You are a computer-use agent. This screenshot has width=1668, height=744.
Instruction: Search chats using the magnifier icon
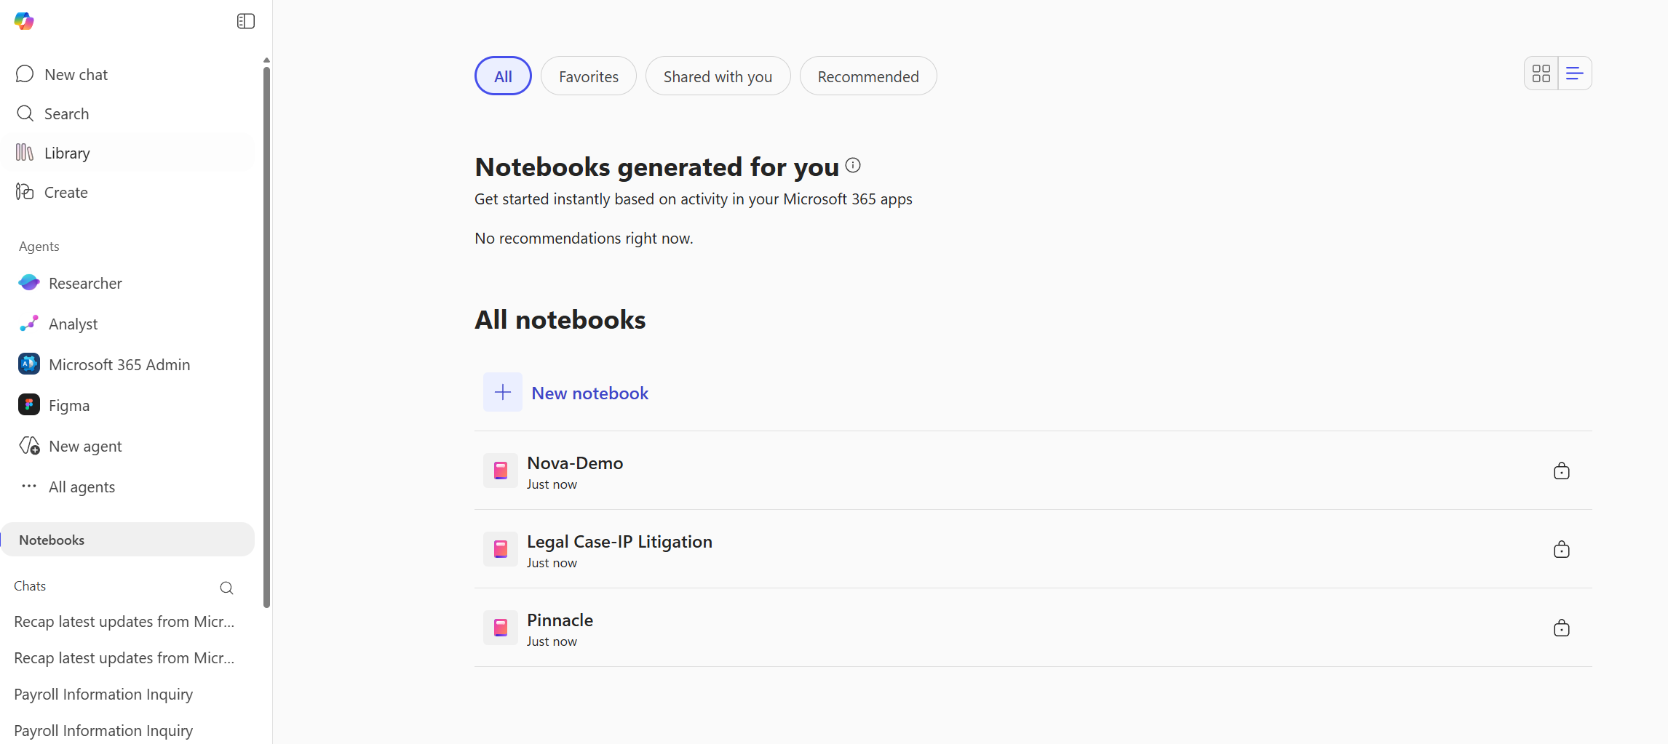[226, 588]
